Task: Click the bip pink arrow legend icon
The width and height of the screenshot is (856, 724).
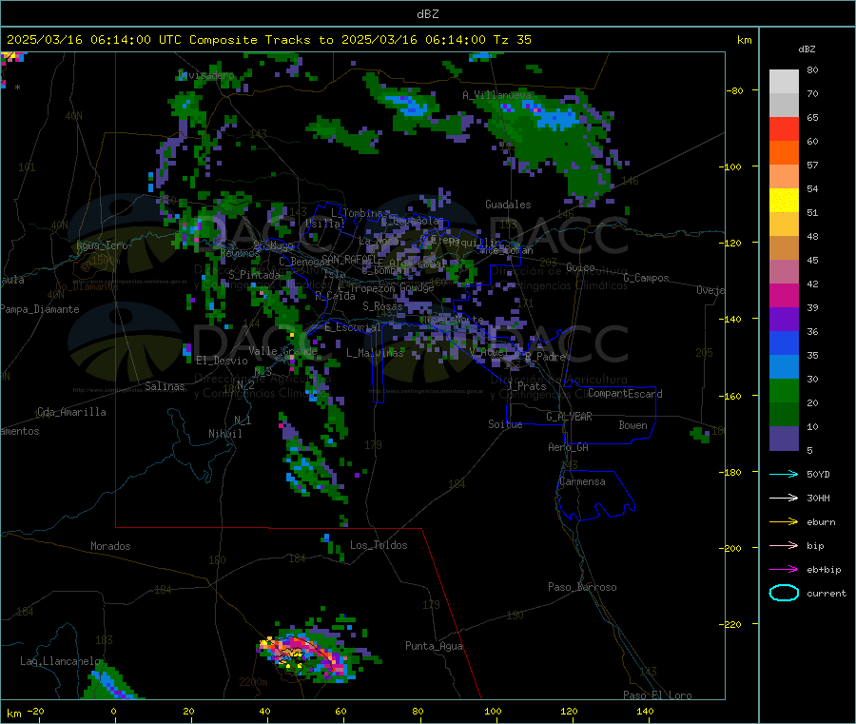Action: point(784,545)
